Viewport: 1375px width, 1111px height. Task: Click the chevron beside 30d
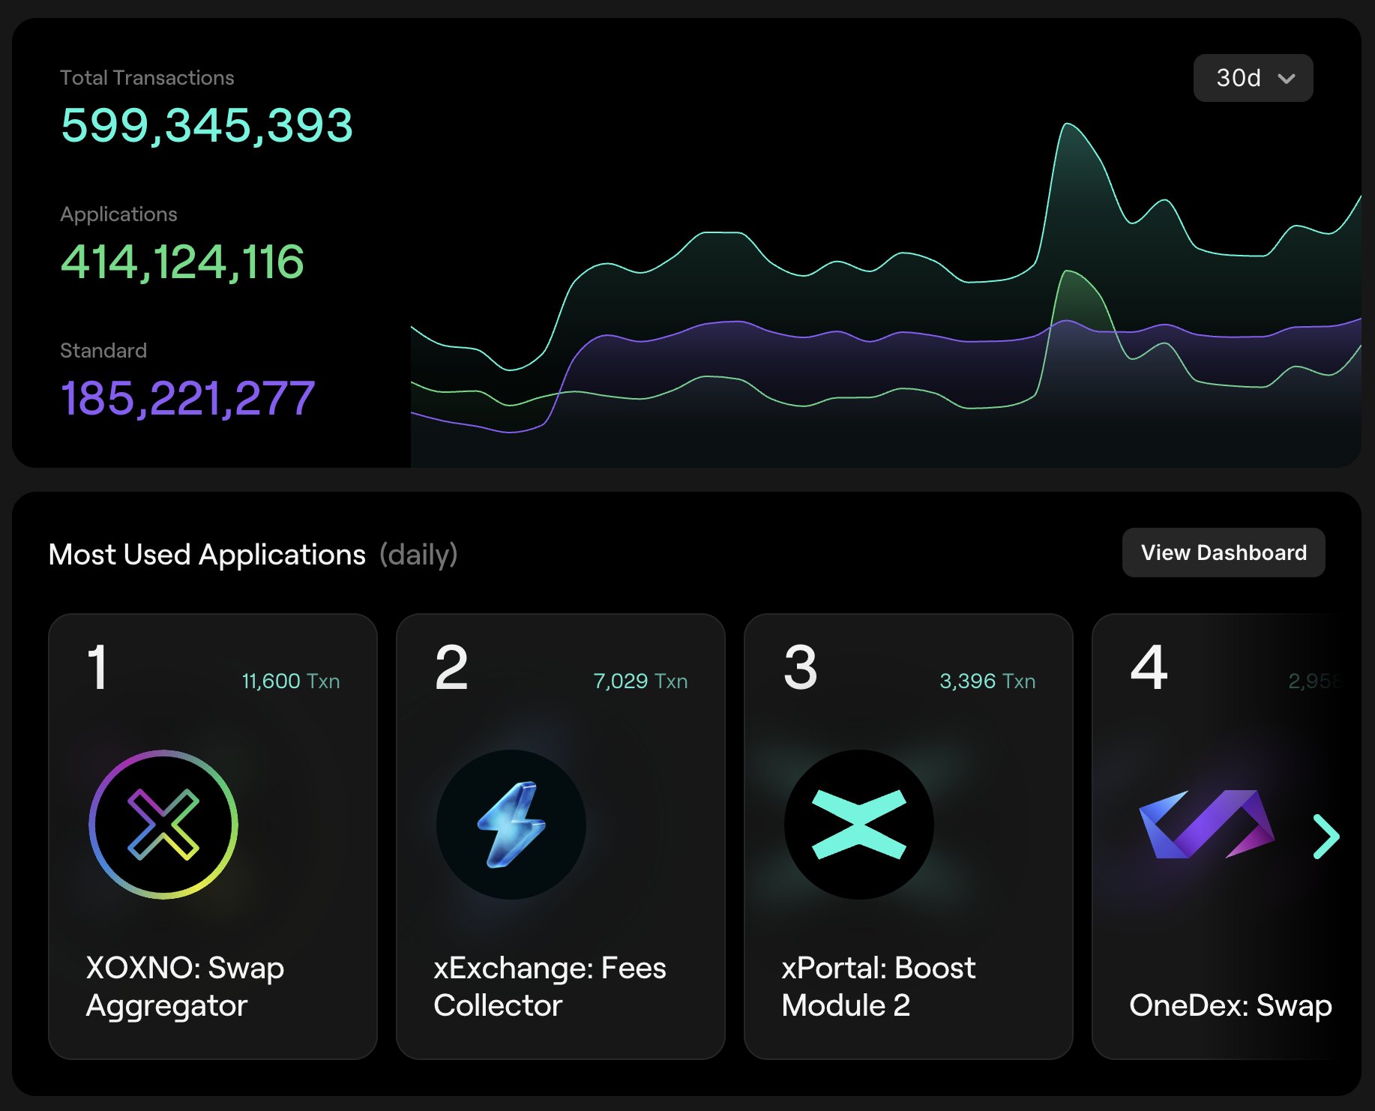point(1287,79)
